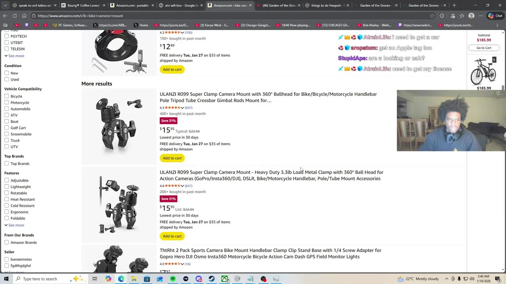Switch to aliv wifi box Google Search tab
The width and height of the screenshot is (506, 284).
[x=181, y=6]
